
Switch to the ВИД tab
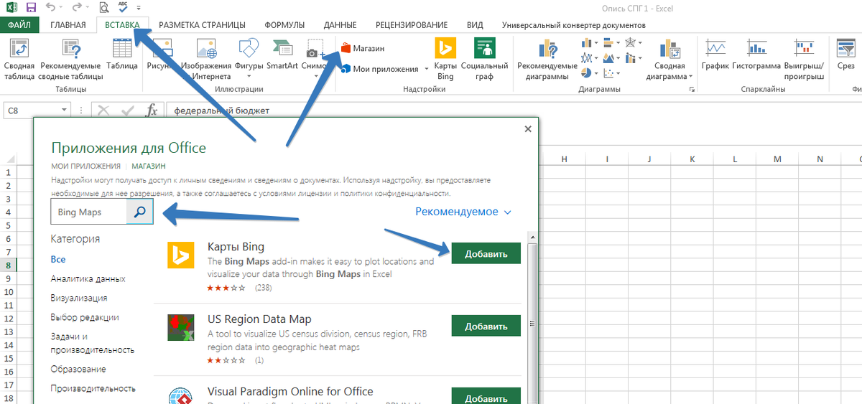click(475, 25)
